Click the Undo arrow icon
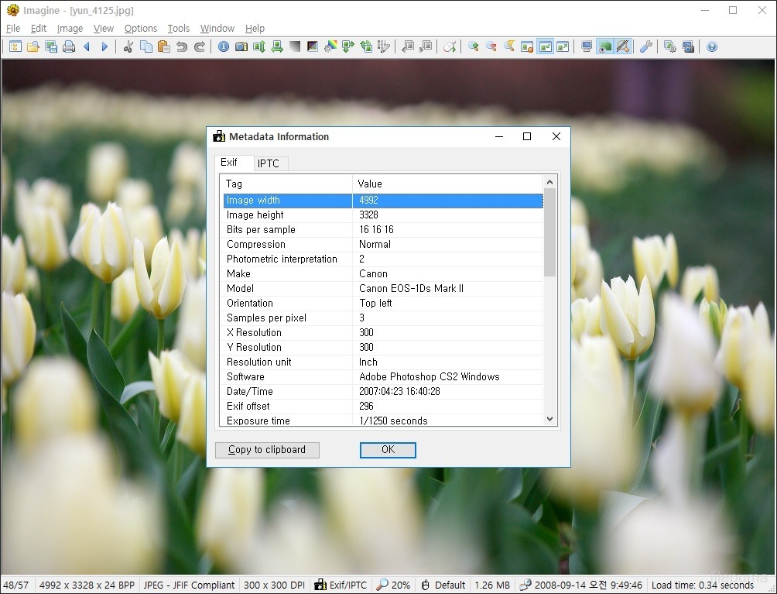Screen dimensions: 777x594 pos(182,46)
